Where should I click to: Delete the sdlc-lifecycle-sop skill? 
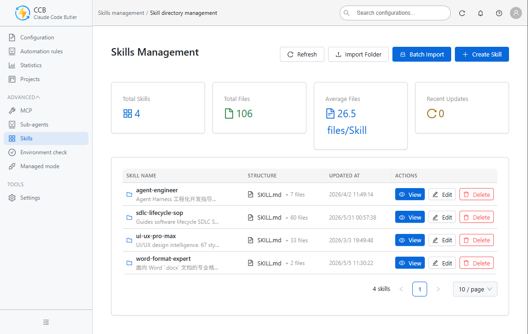[477, 217]
